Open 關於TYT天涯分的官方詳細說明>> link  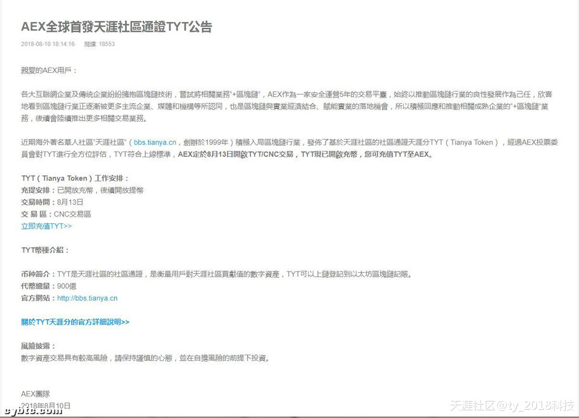75,322
